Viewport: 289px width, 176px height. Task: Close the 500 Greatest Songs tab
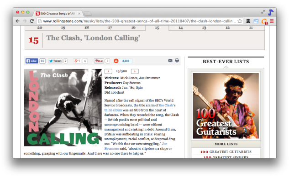pyautogui.click(x=79, y=13)
